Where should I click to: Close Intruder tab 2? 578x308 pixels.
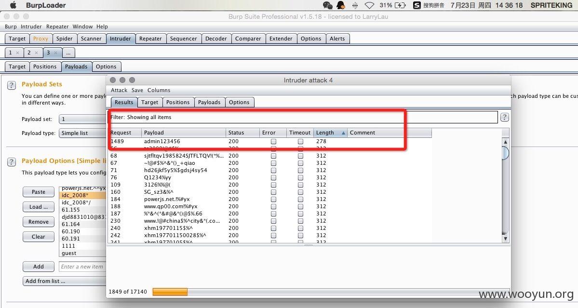click(36, 53)
